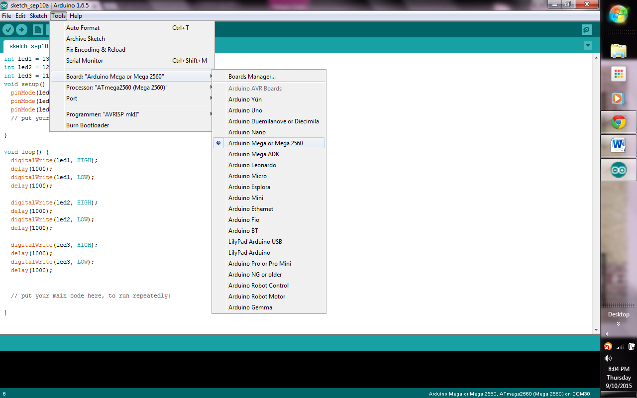Open Boards Manager...
This screenshot has height=398, width=637.
click(x=269, y=77)
